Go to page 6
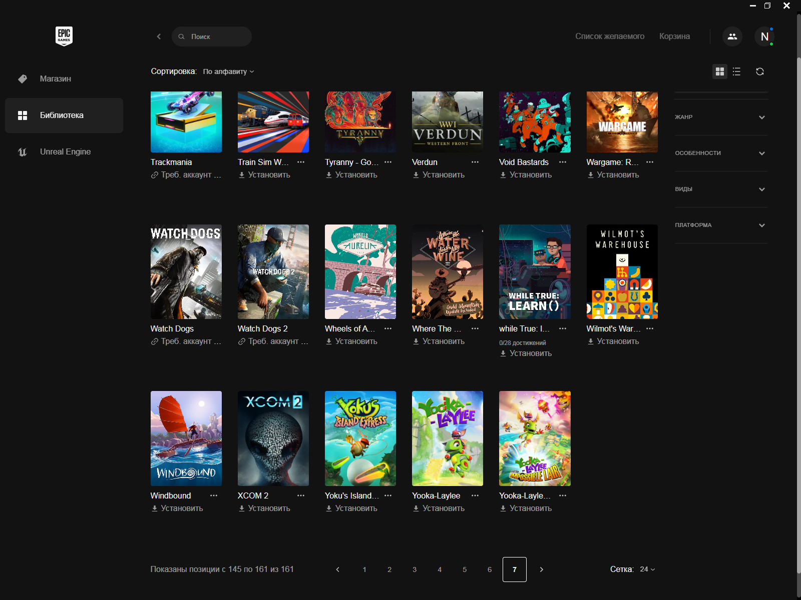The width and height of the screenshot is (801, 600). [x=490, y=569]
